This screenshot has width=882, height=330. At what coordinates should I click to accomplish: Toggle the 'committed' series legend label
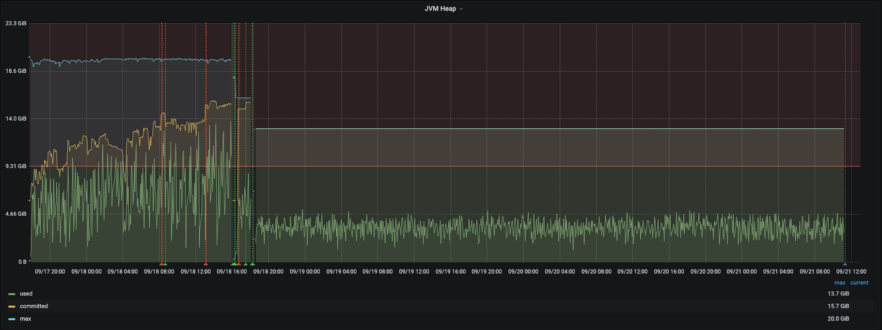pyautogui.click(x=34, y=306)
